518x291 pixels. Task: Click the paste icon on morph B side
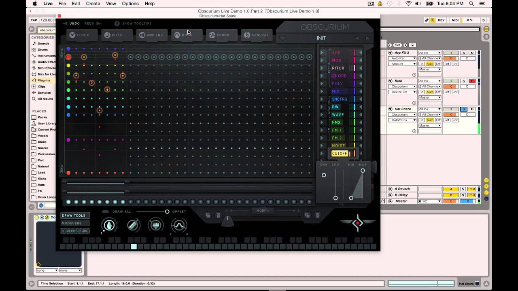pos(318,215)
